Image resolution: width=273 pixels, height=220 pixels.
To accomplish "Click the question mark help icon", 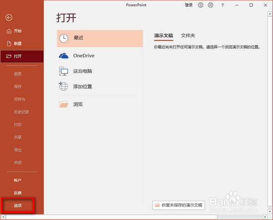I will (222, 5).
